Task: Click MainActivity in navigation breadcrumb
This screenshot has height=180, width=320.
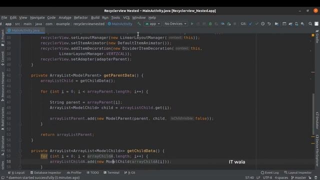Action: (120, 23)
